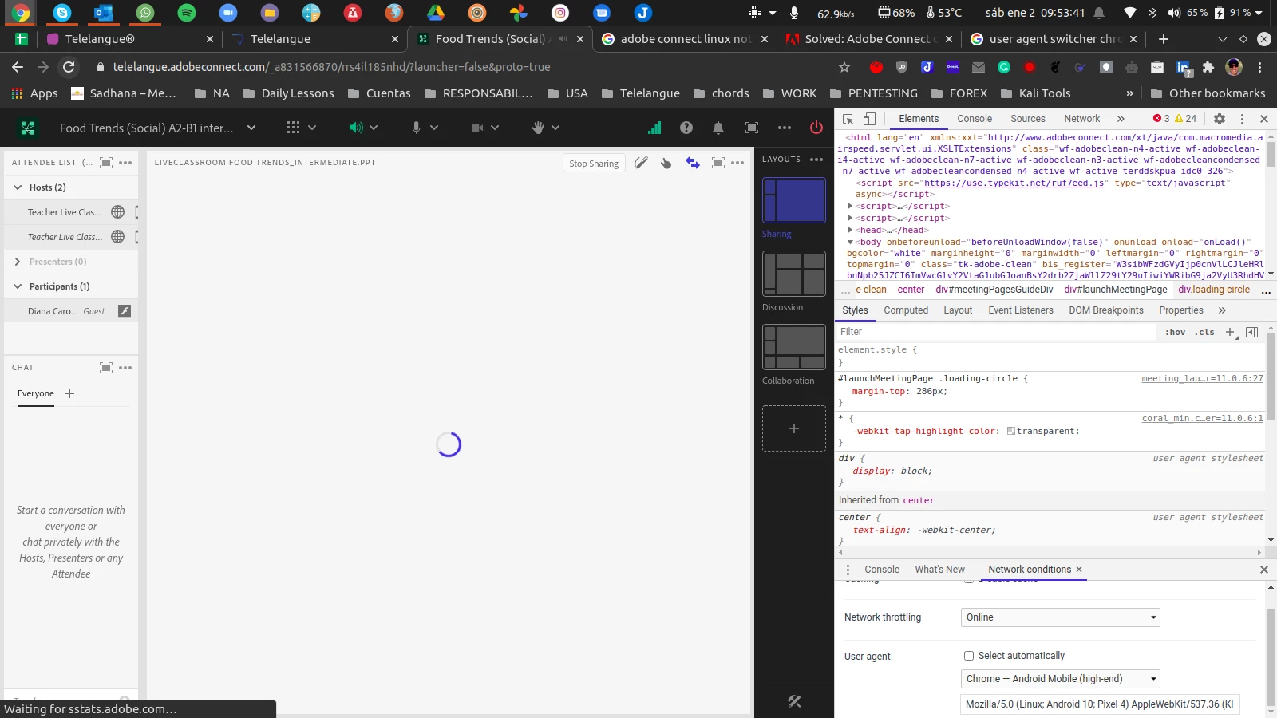Click the draw/whiteboard marker icon

point(641,163)
